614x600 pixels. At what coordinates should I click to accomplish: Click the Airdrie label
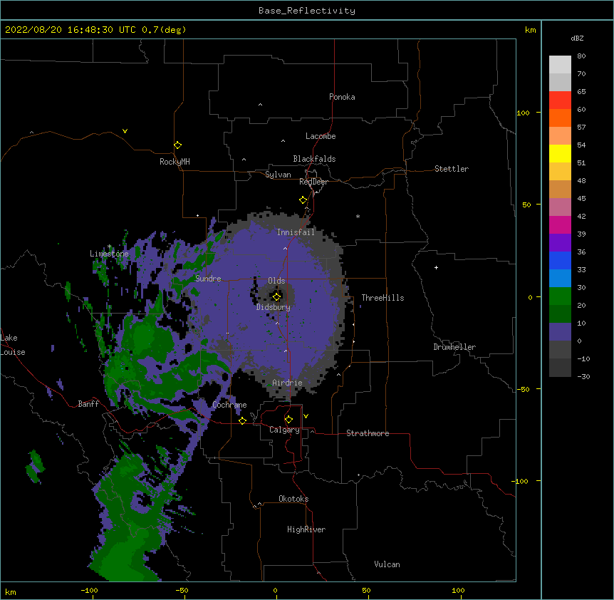[x=287, y=383]
